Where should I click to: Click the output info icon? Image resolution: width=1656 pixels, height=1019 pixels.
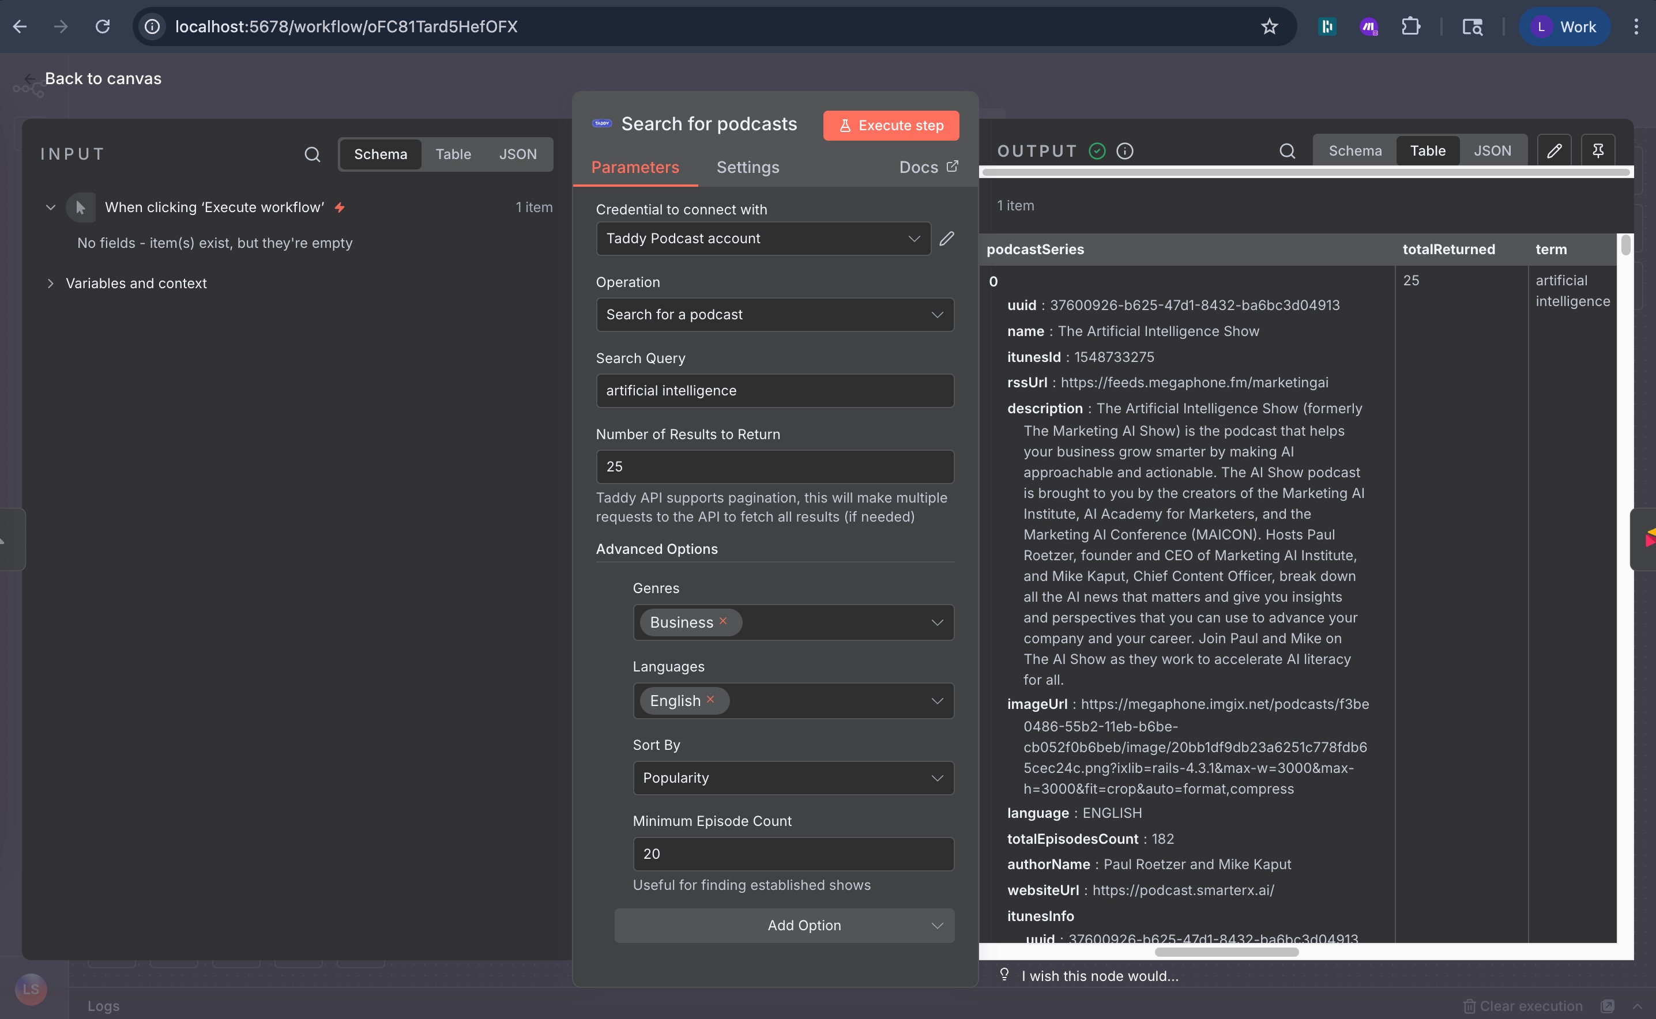(x=1125, y=151)
